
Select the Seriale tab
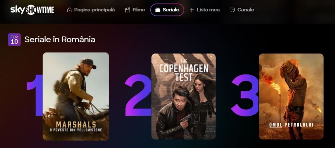click(x=167, y=10)
